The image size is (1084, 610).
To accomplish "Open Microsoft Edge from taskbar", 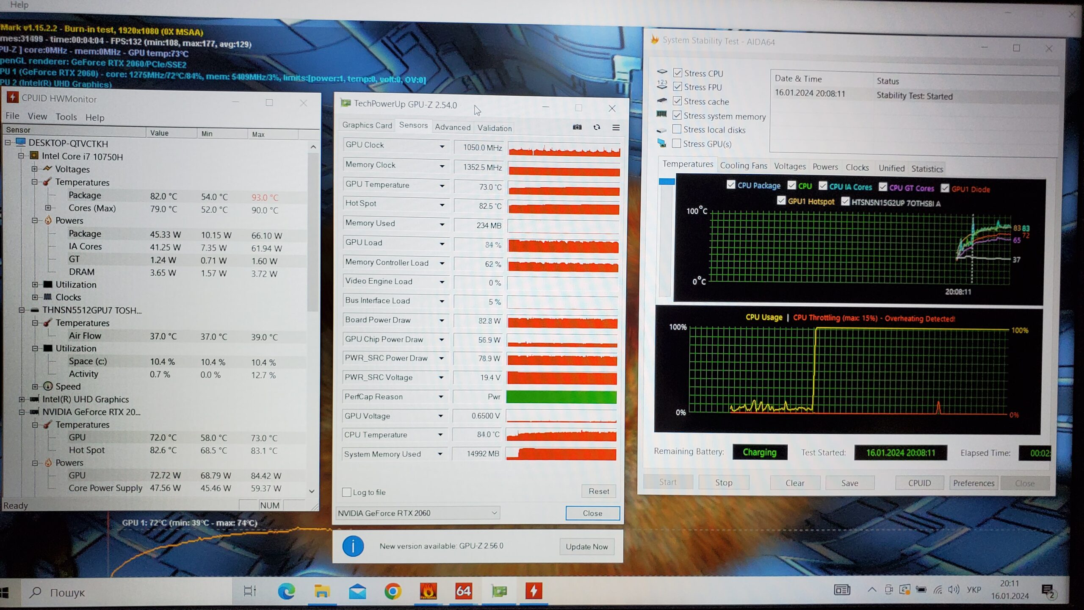I will coord(286,591).
